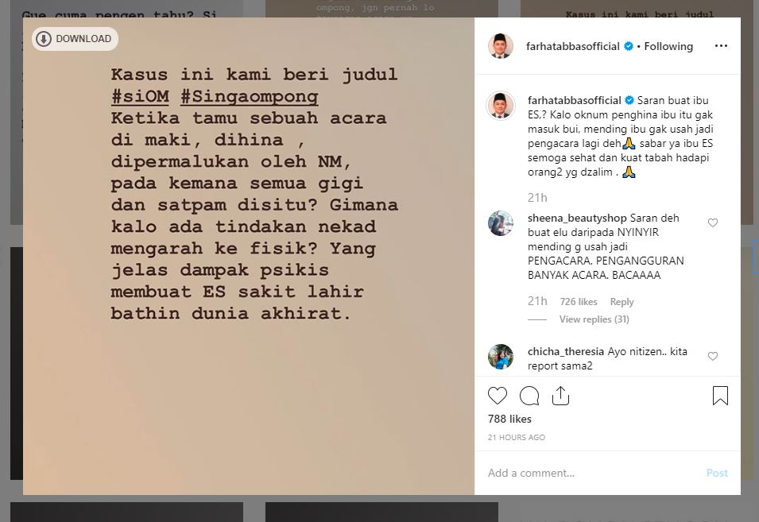This screenshot has height=522, width=759.
Task: Expand View replies (31)
Action: pyautogui.click(x=594, y=319)
